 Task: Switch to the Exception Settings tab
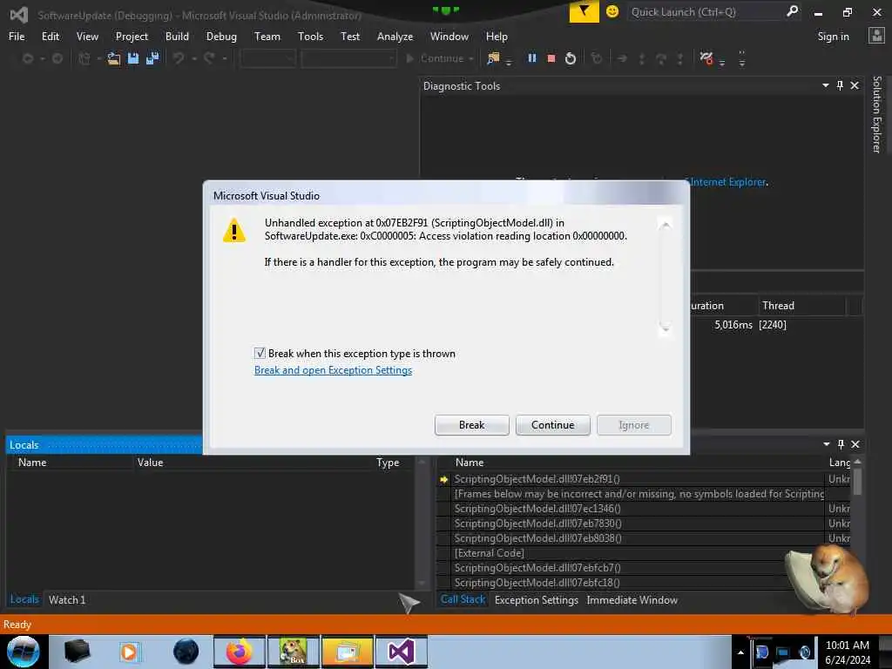click(x=537, y=599)
